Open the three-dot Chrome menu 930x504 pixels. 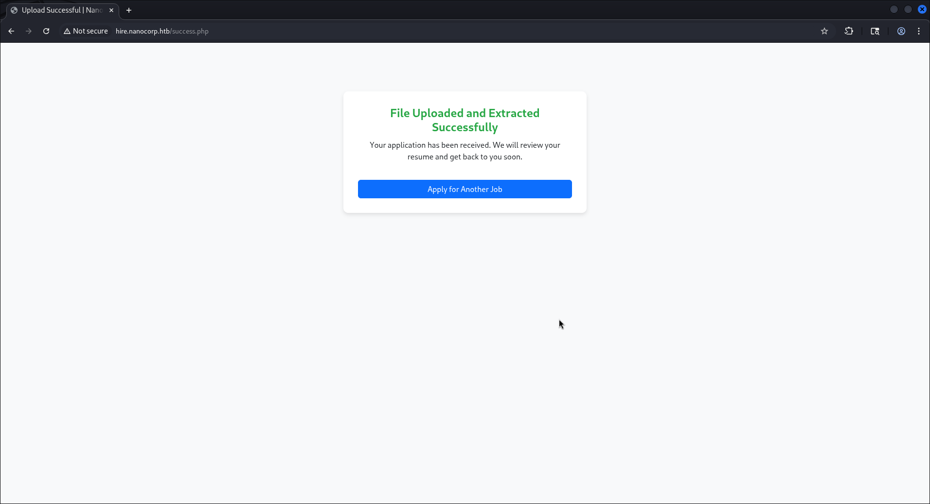tap(919, 31)
